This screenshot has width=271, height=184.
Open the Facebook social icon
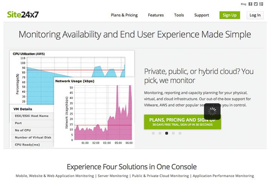click(x=251, y=4)
